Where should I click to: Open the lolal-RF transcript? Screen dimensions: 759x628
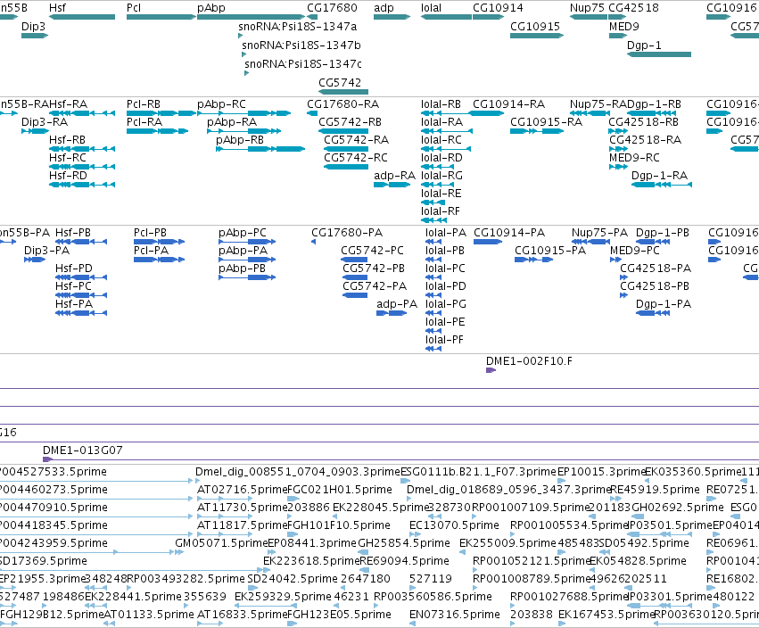pos(433,220)
